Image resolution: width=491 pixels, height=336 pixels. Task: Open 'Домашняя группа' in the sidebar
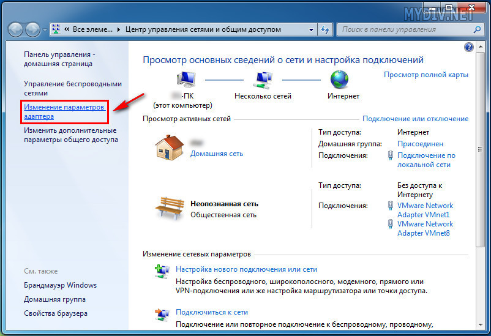click(x=54, y=299)
